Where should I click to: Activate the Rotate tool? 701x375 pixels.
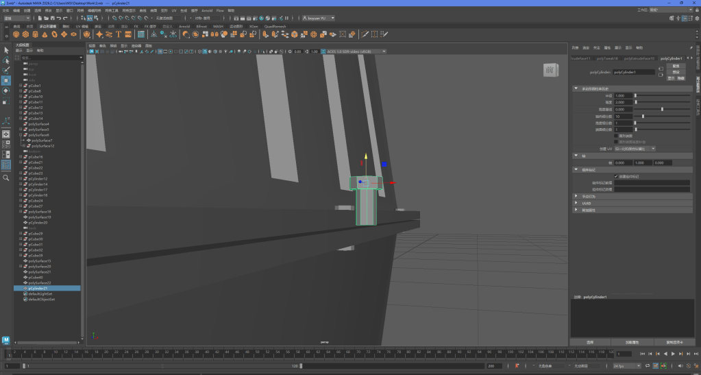point(5,90)
